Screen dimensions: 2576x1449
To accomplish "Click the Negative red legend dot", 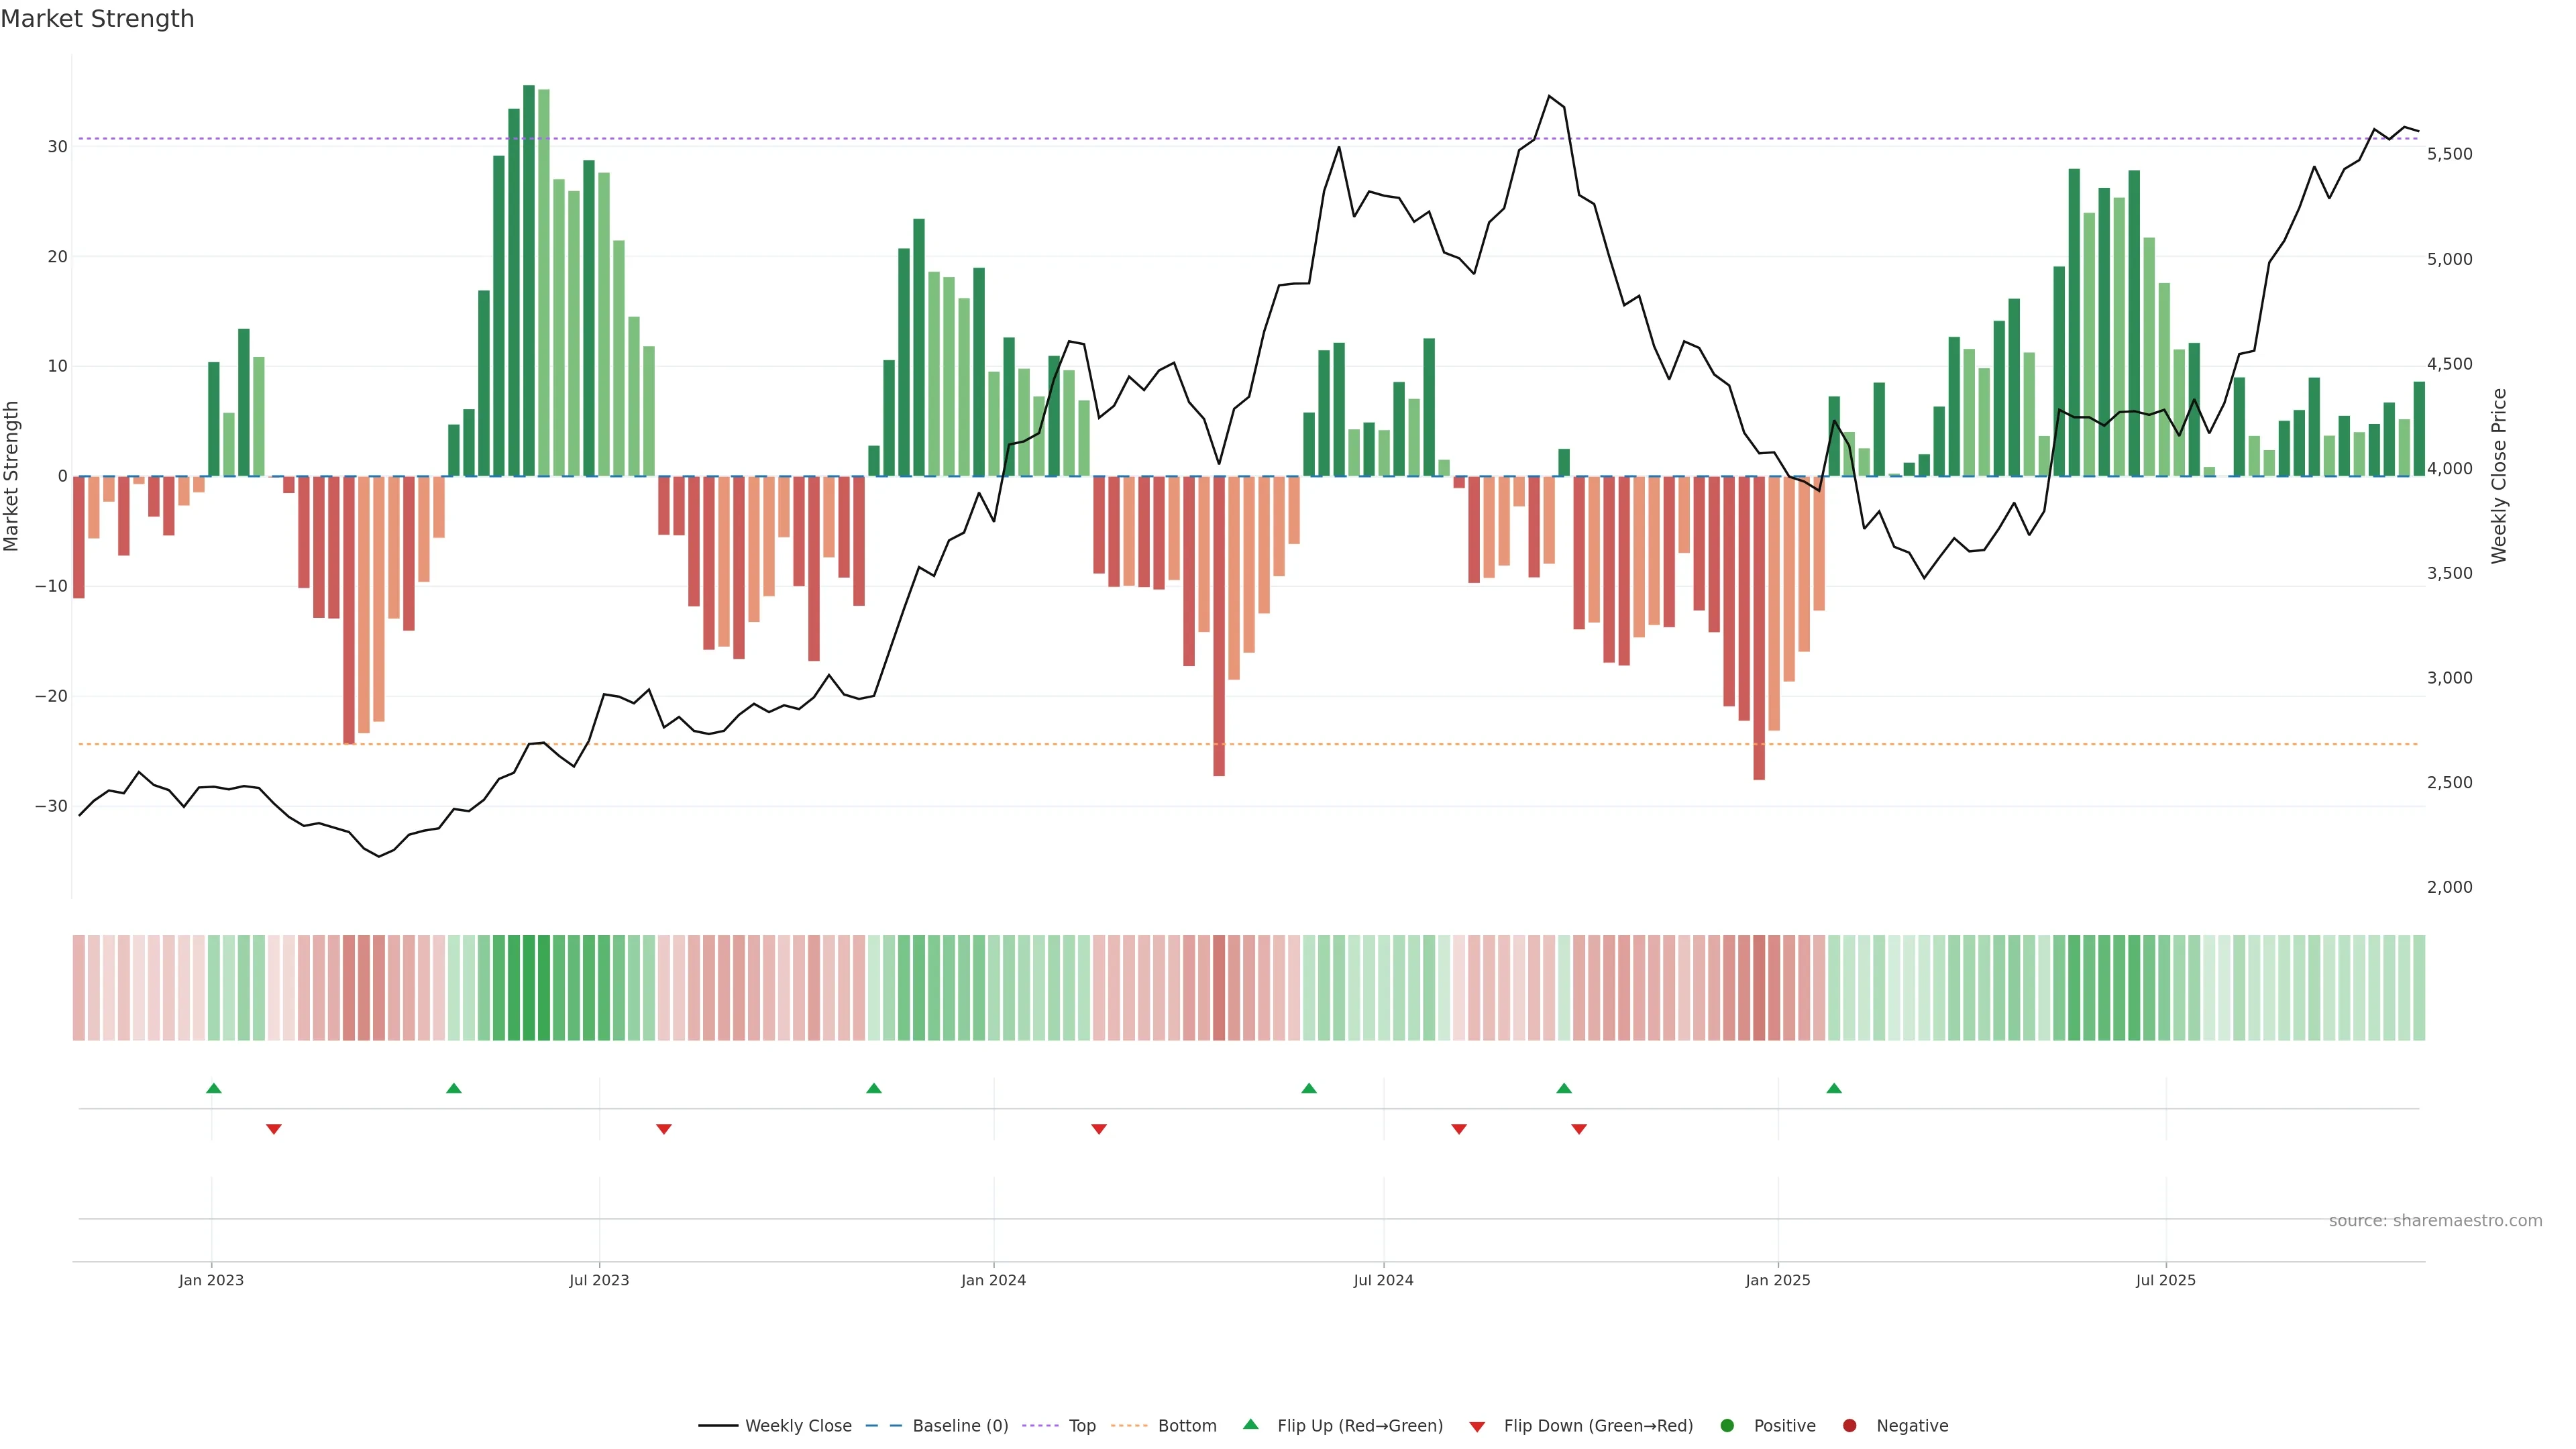I will tap(1849, 1426).
